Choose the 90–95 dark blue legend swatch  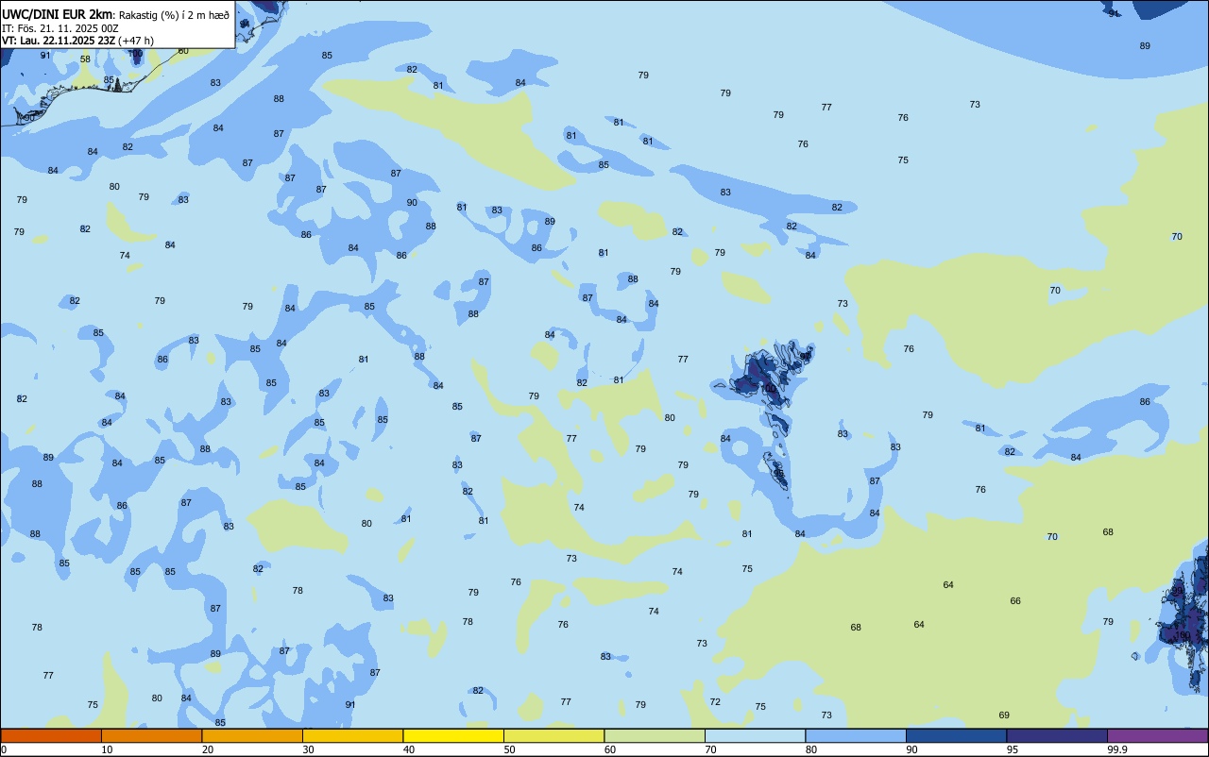tap(956, 735)
